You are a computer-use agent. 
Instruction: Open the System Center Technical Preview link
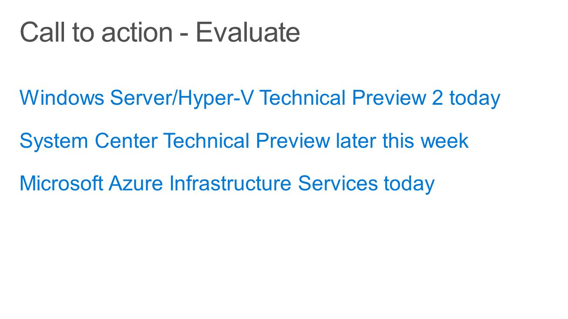[x=244, y=141]
